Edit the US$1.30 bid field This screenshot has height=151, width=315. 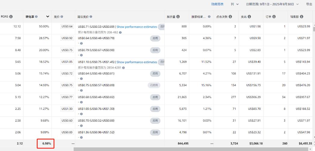pos(67,109)
